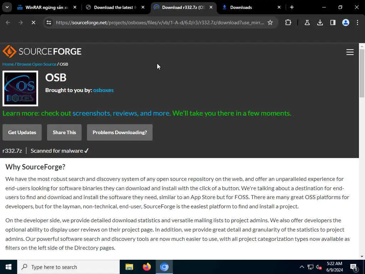Open the Extensions puzzle icon
Image resolution: width=365 pixels, height=274 pixels.
click(288, 22)
